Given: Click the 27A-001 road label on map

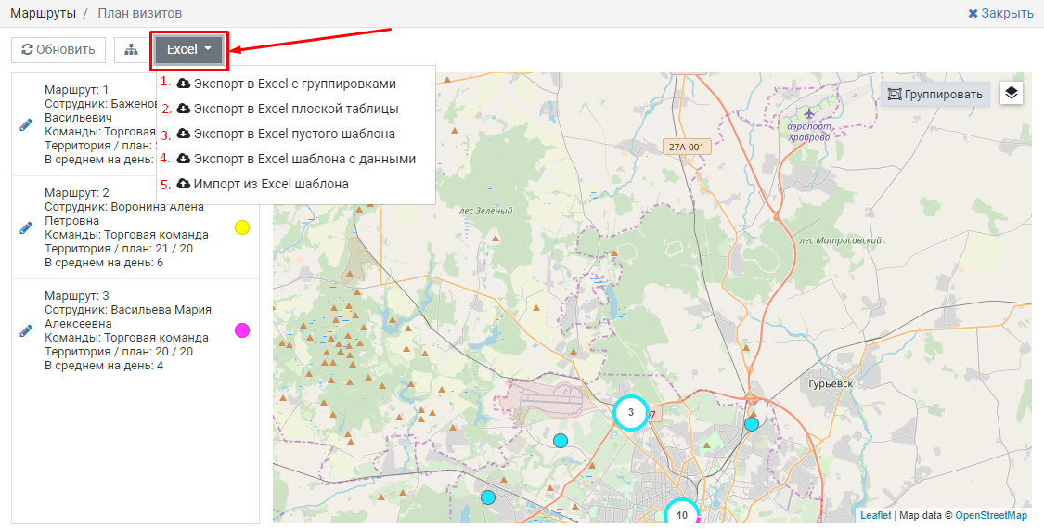Looking at the screenshot, I should (687, 147).
